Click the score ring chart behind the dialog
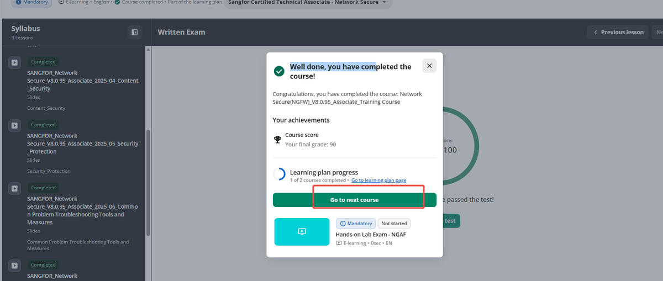663x281 pixels. point(460,146)
